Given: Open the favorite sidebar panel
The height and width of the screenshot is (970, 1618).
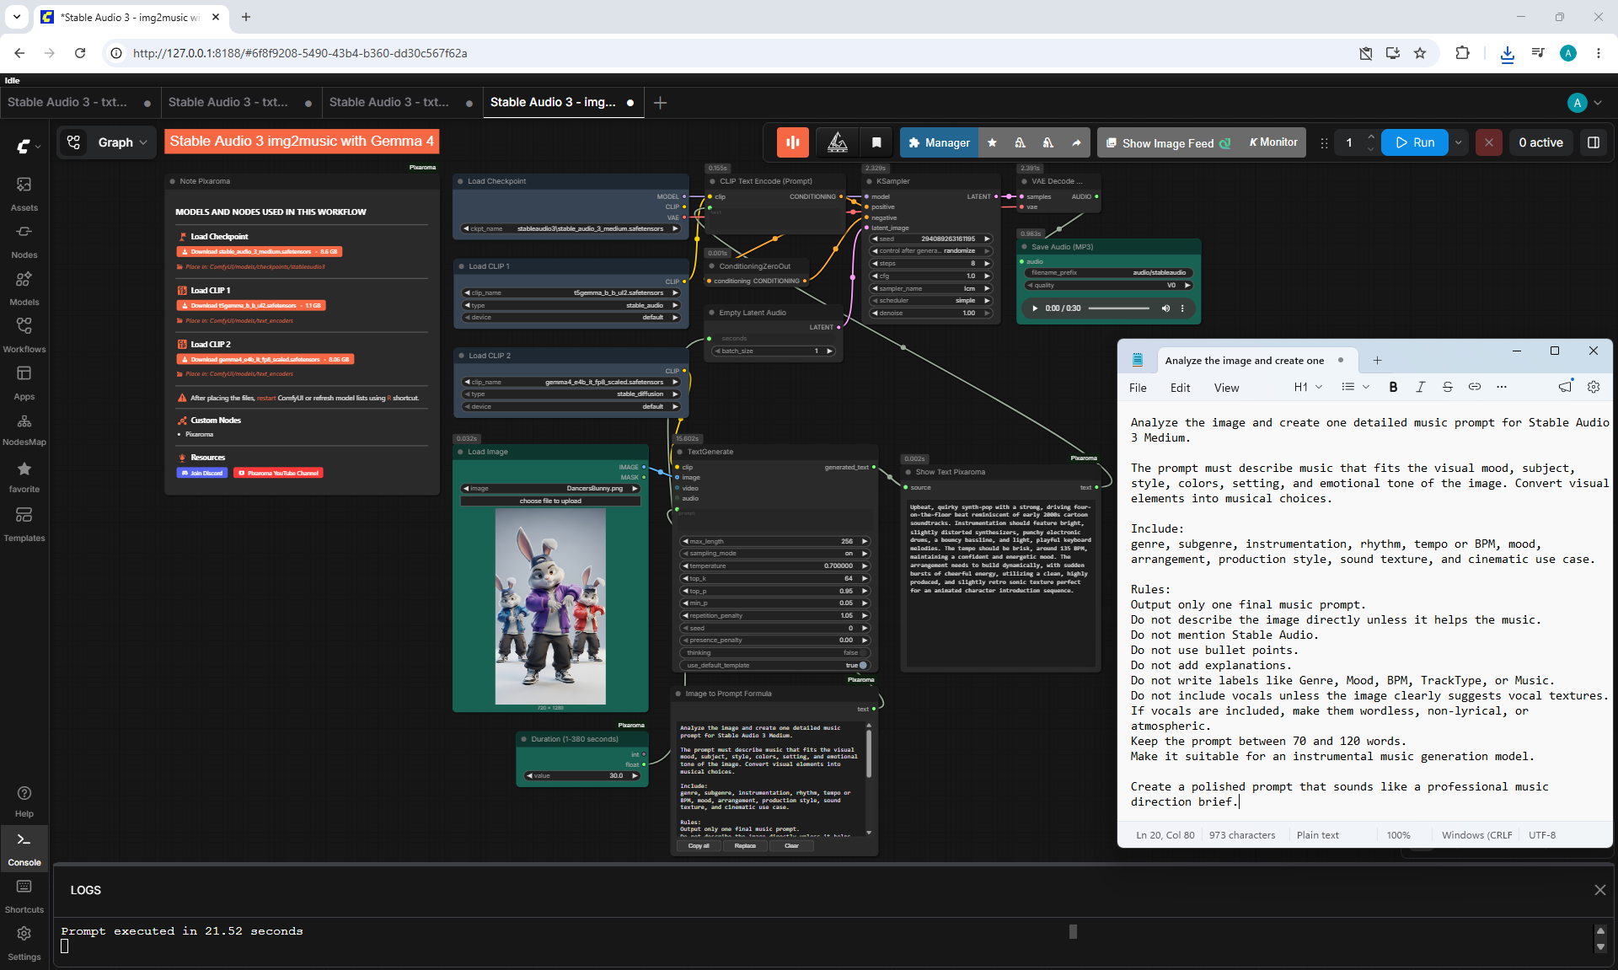Looking at the screenshot, I should click(24, 476).
